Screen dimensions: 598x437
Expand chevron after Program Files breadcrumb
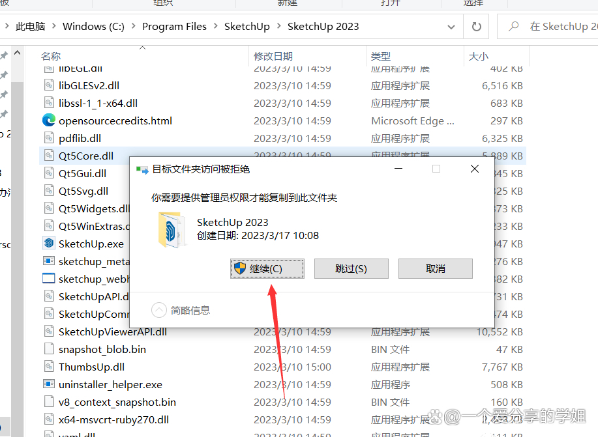click(215, 26)
